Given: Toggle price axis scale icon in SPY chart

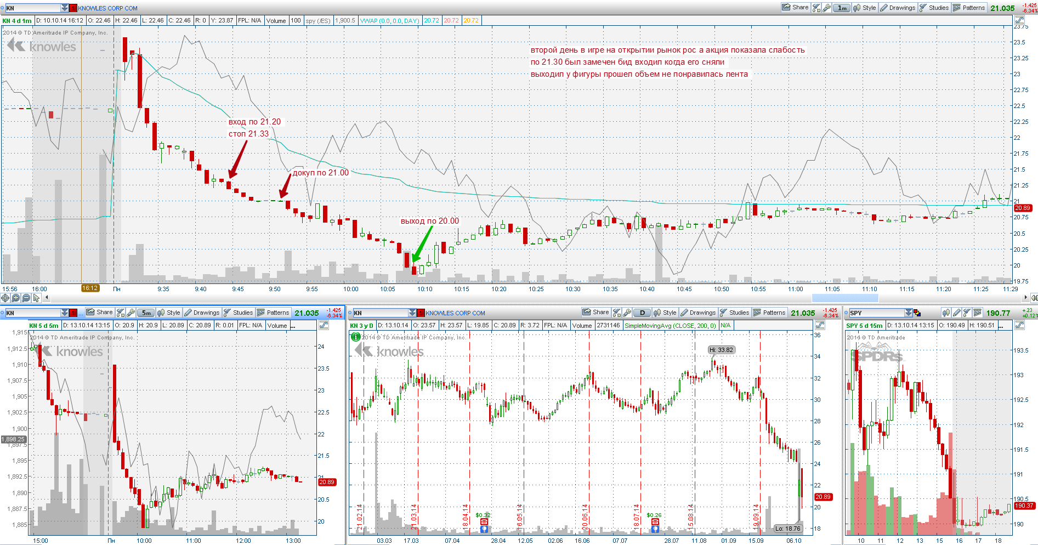Looking at the screenshot, I should point(1020,325).
